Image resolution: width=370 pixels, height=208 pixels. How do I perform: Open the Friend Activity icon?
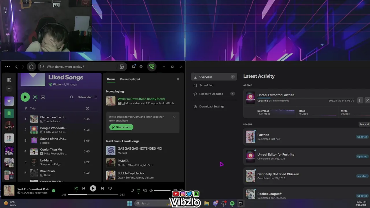141,67
